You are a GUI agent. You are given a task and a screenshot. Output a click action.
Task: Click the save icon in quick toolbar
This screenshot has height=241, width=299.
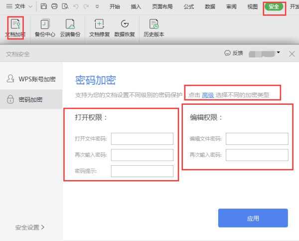[44, 6]
